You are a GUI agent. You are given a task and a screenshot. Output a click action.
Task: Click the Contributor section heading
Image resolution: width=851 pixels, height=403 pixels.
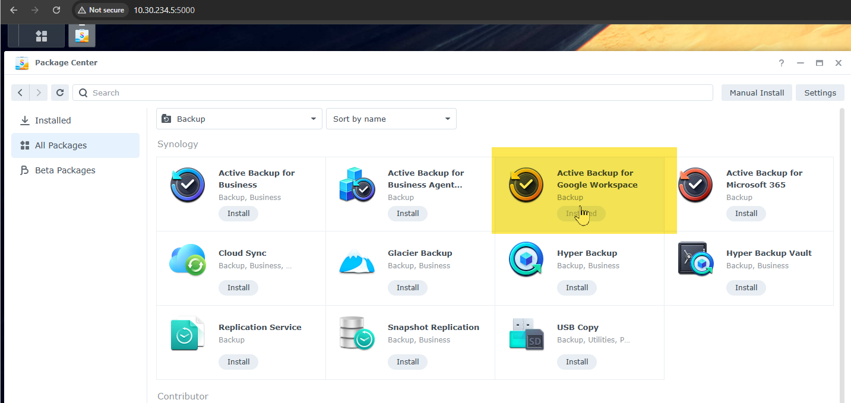tap(183, 396)
